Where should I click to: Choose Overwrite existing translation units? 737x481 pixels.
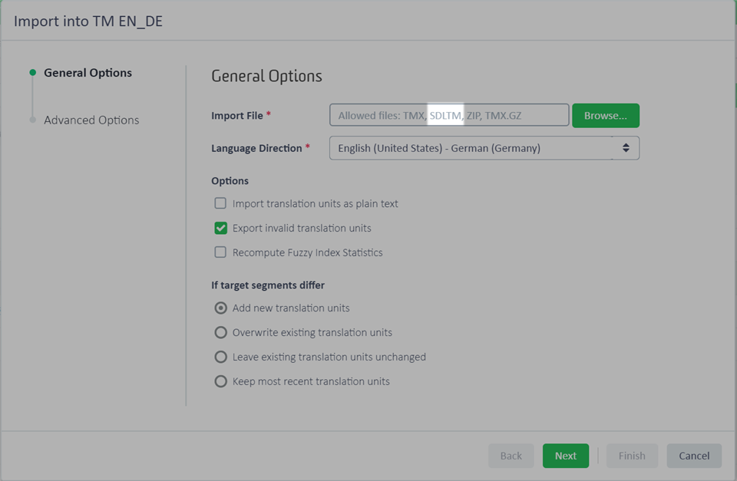[x=220, y=333]
